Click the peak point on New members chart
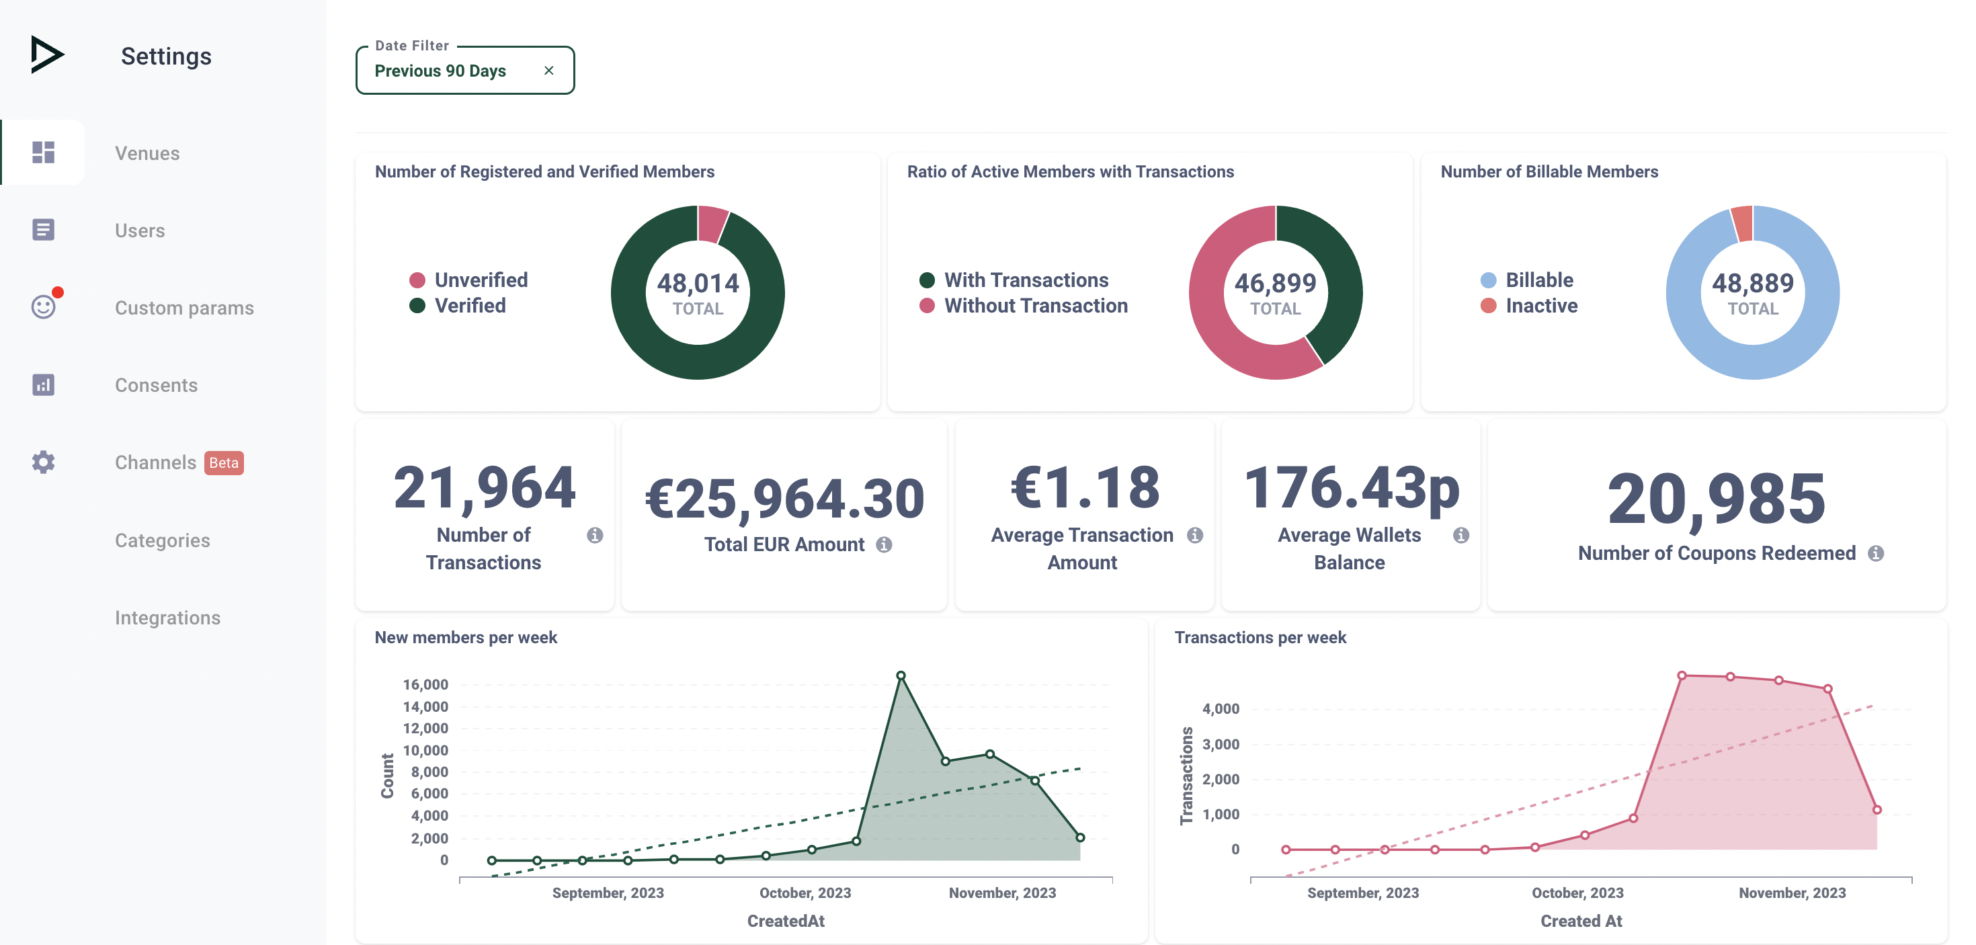 901,675
